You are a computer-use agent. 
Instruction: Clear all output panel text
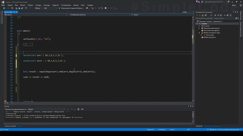[79, 109]
